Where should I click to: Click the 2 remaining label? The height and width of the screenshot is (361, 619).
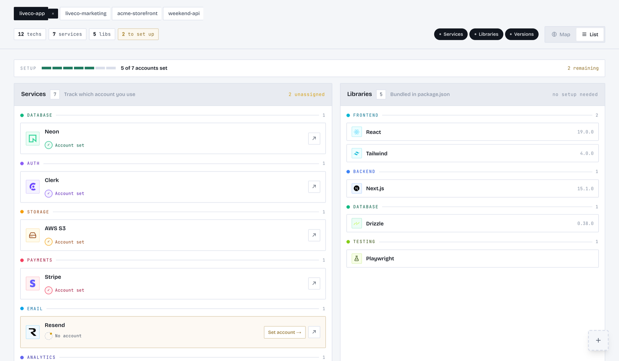coord(583,68)
